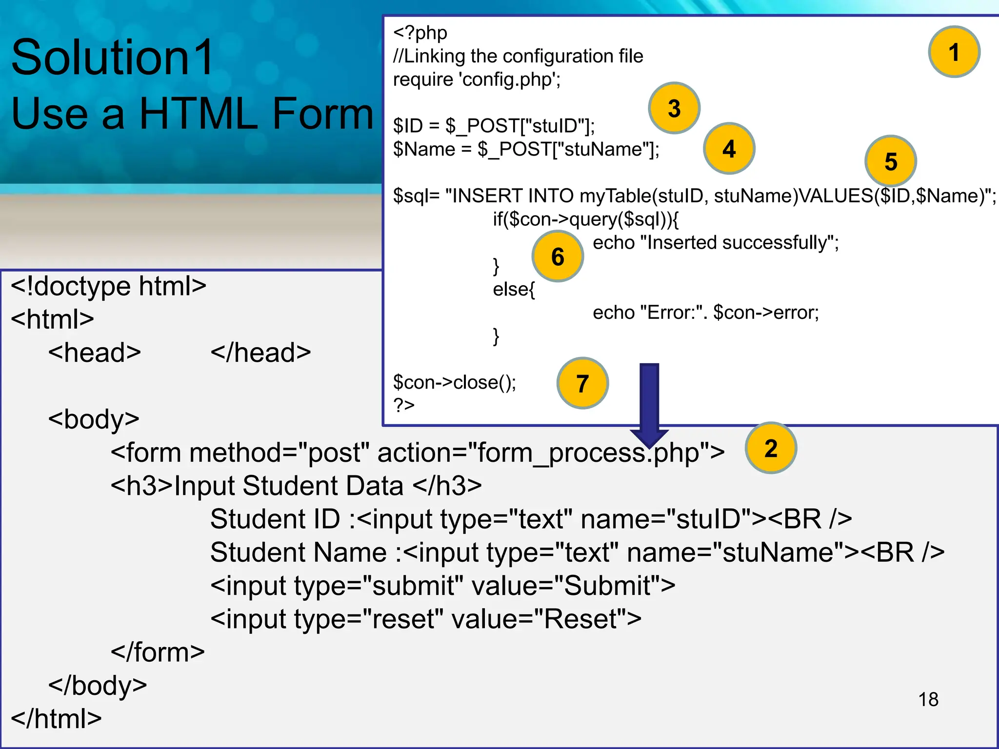Click the echo 'Inserted successfully' line

click(715, 242)
